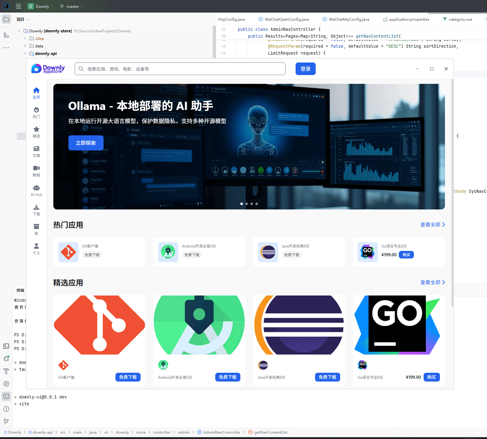Click the controller breadcrumb segment
Viewport: 487px width, 439px height.
pos(162,432)
